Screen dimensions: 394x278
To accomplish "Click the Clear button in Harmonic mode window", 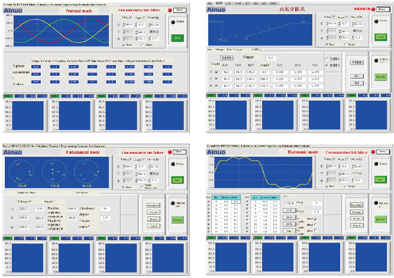I will (289, 231).
